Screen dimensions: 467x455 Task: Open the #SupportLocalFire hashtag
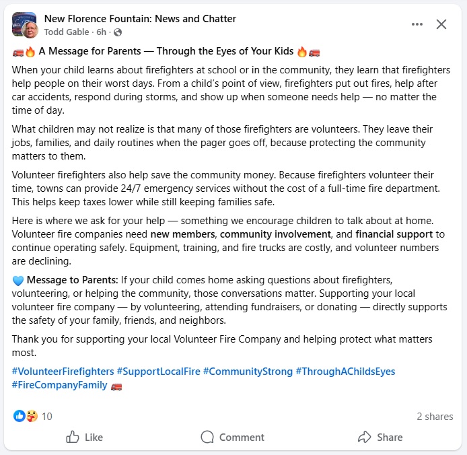coord(158,372)
